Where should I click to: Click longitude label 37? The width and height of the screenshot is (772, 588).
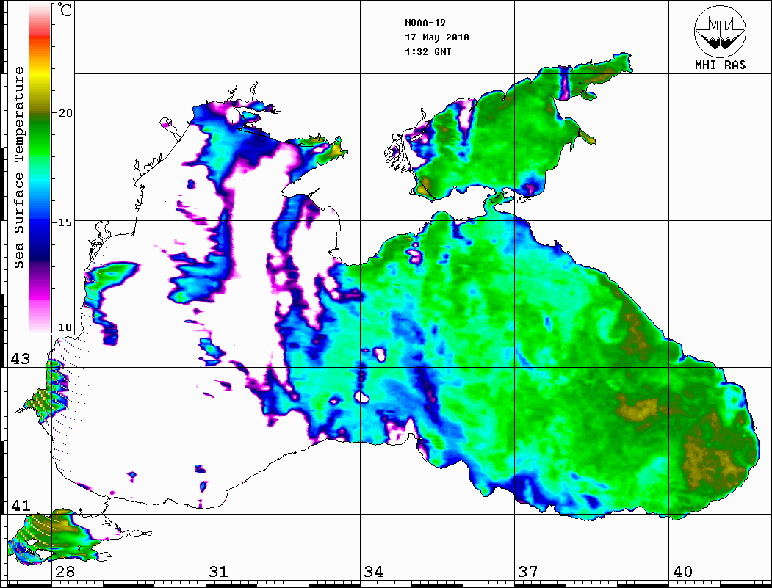click(x=528, y=572)
